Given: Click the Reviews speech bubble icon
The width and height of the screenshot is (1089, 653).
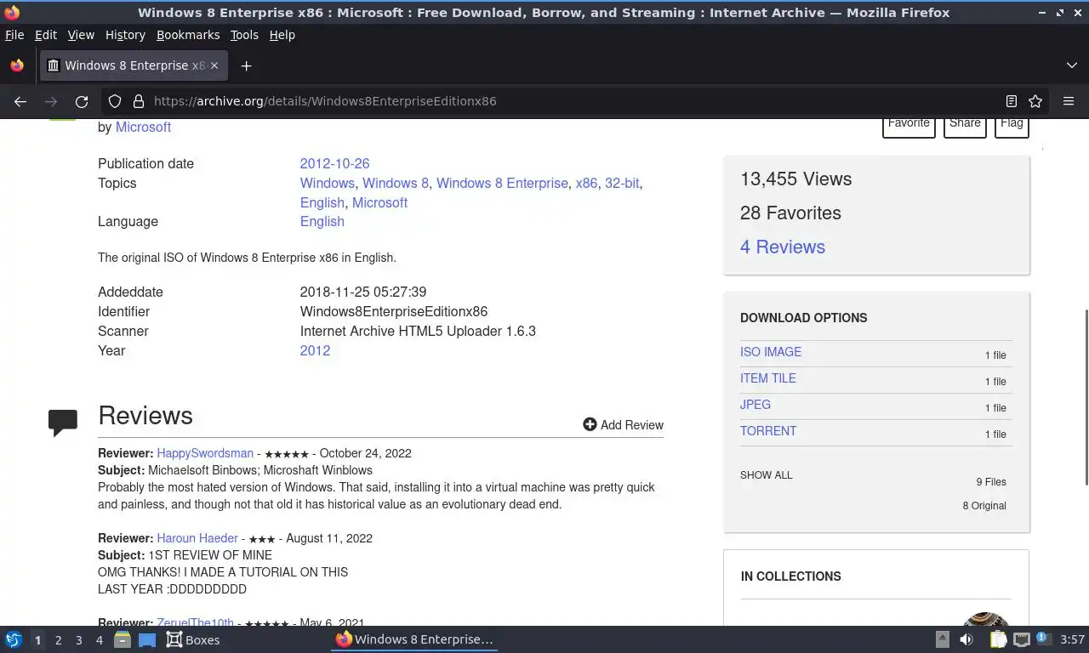Looking at the screenshot, I should [x=63, y=422].
